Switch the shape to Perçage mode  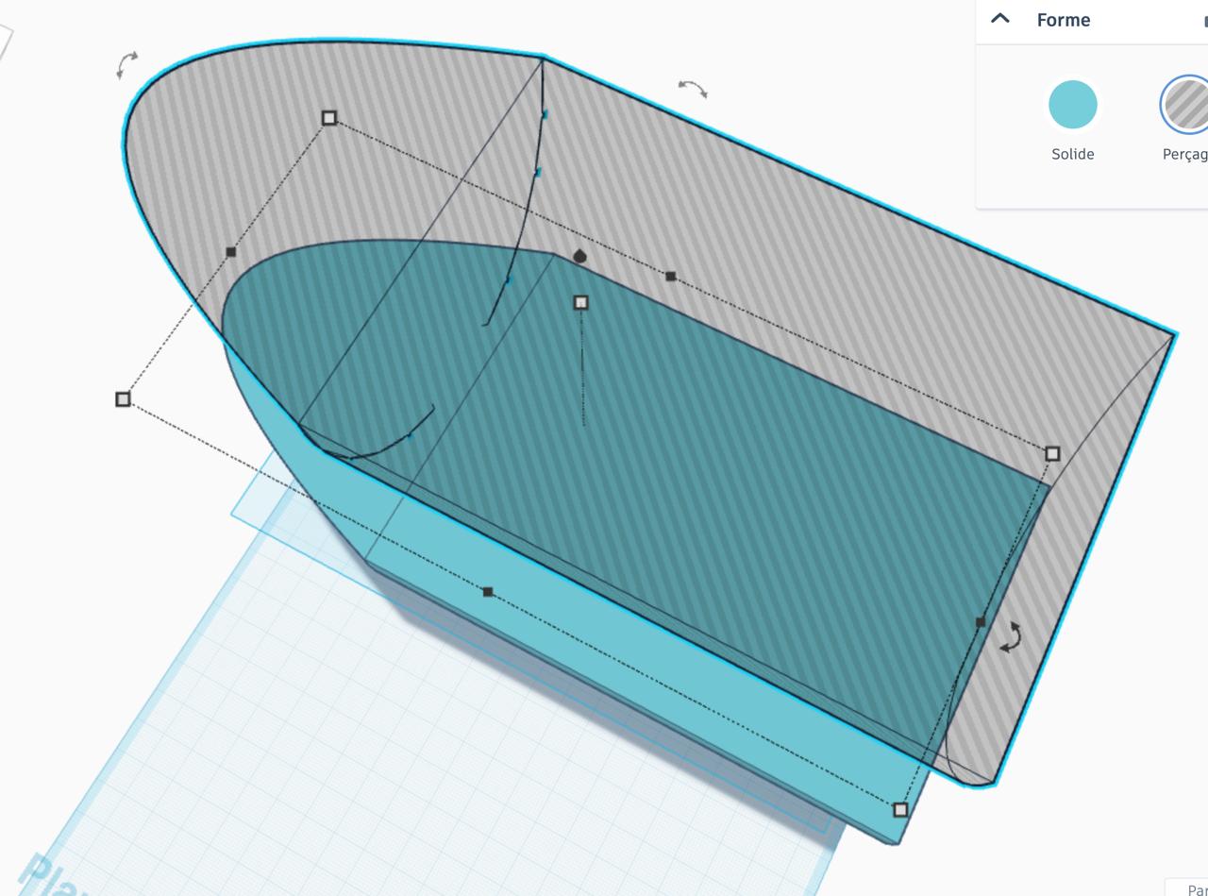click(1186, 104)
